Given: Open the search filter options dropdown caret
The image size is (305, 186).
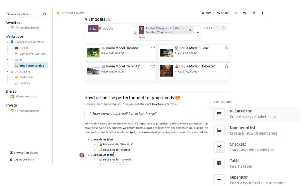Looking at the screenshot, I should (198, 33).
